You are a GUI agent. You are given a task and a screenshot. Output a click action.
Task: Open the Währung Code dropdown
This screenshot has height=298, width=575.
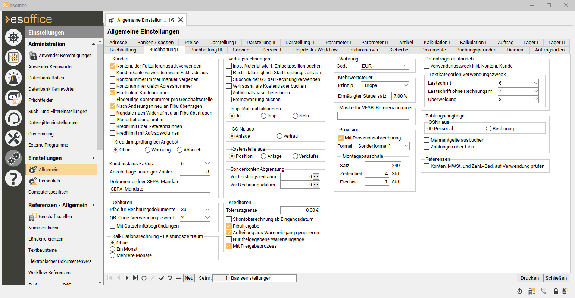[406, 66]
